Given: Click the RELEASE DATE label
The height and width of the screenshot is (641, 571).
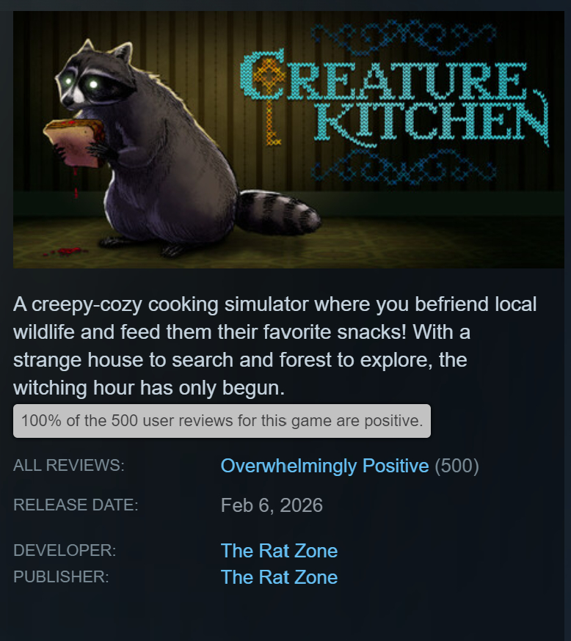Looking at the screenshot, I should click(x=76, y=505).
